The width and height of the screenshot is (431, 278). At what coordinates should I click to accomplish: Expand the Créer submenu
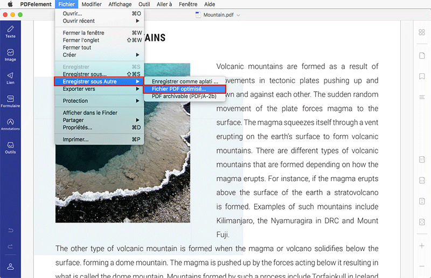click(x=99, y=55)
